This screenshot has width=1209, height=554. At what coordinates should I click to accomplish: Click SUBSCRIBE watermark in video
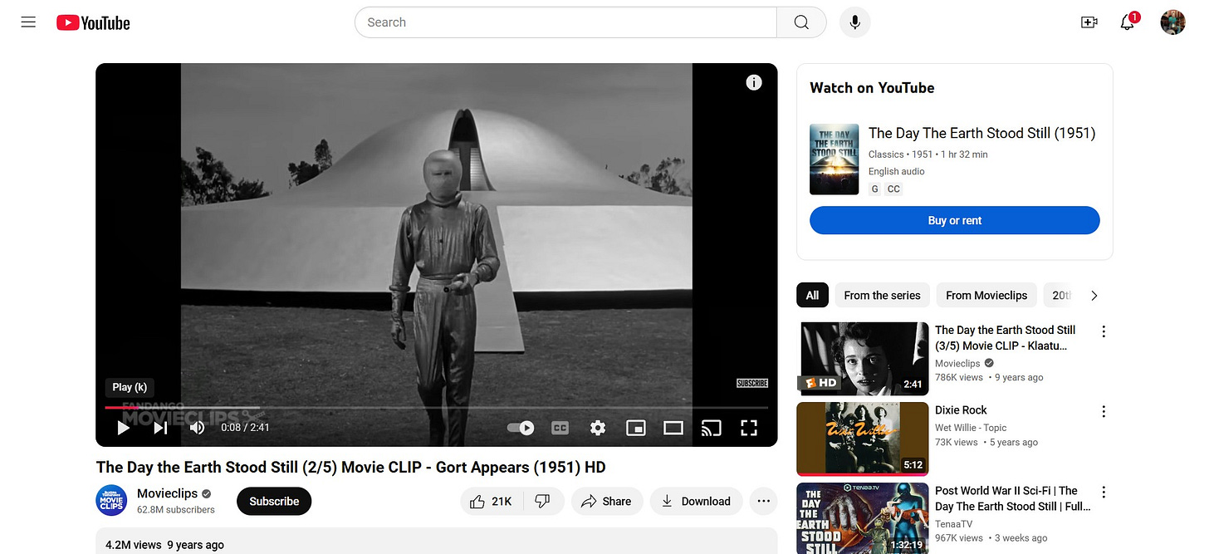click(752, 383)
